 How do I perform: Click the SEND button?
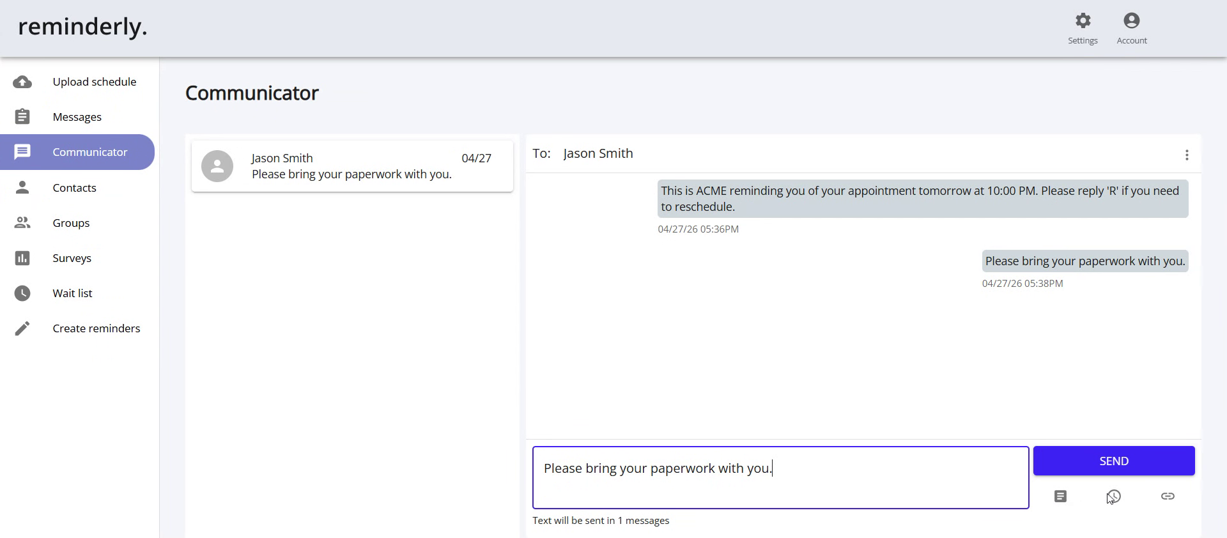pos(1114,461)
